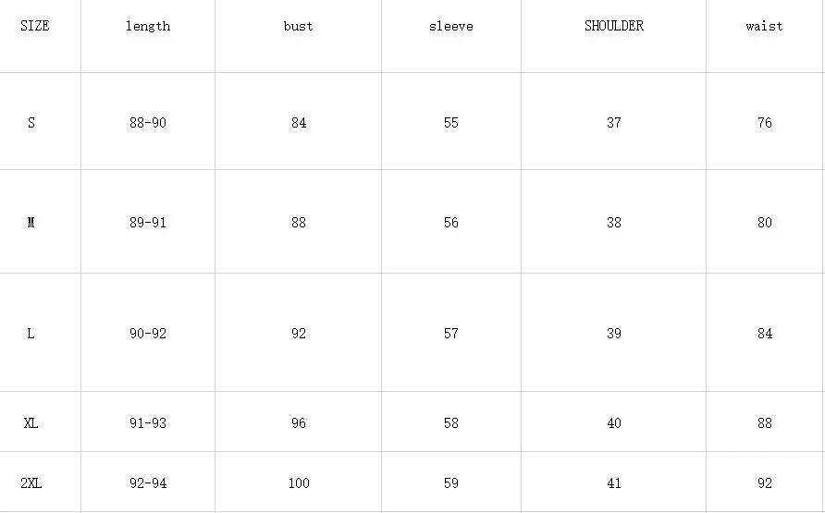Click the 2XL size row label
The width and height of the screenshot is (825, 513).
tap(31, 483)
